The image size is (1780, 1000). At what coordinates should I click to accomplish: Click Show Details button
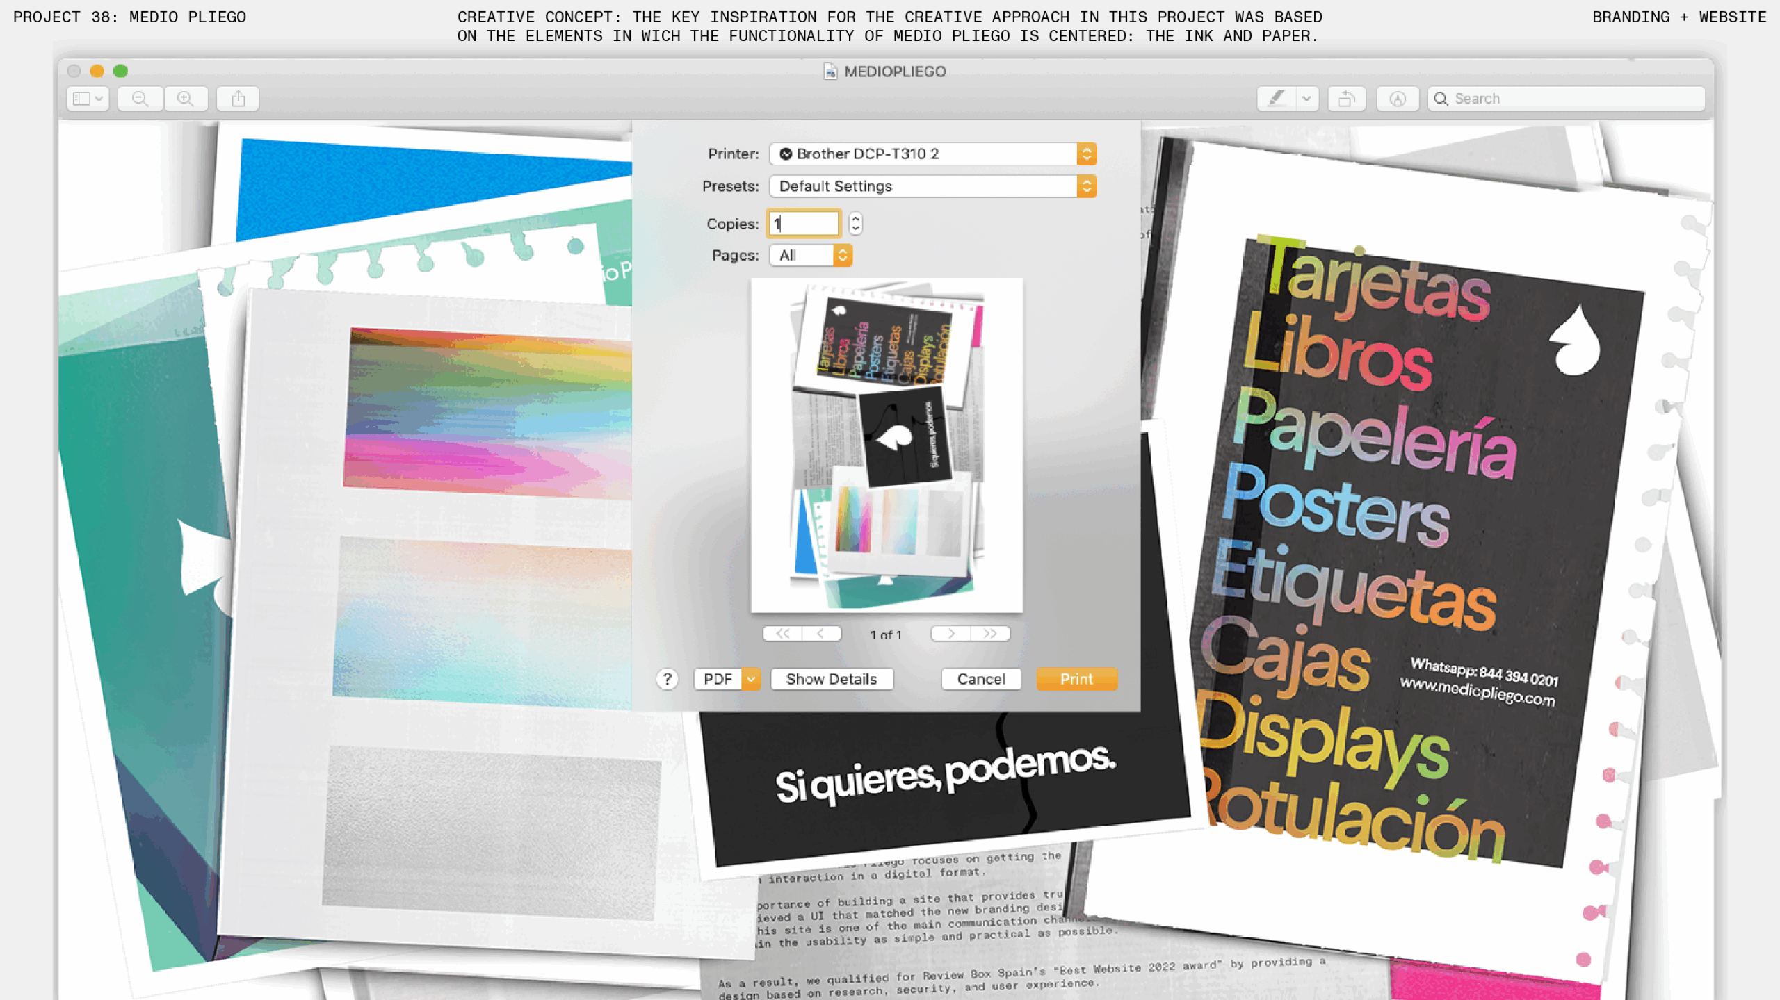tap(832, 680)
